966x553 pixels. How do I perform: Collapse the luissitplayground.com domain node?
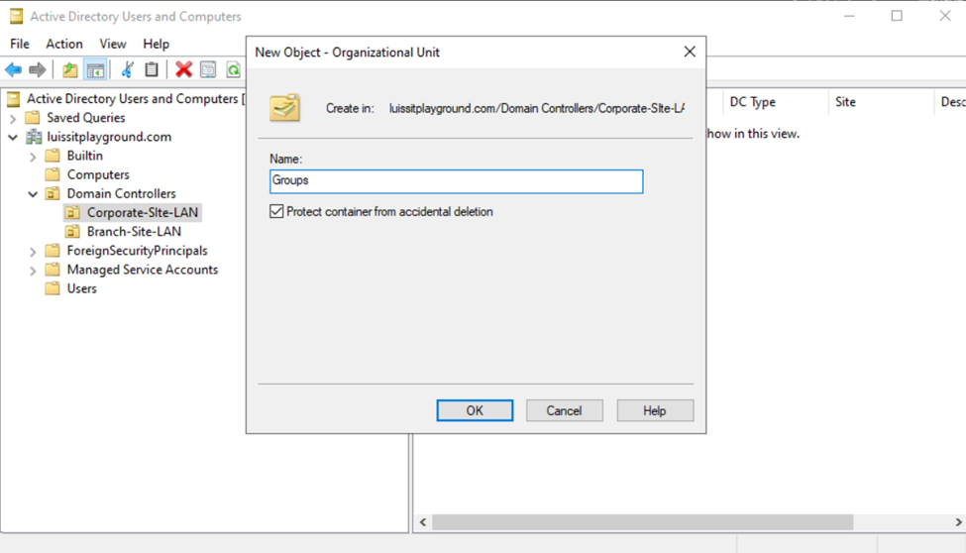pos(13,137)
